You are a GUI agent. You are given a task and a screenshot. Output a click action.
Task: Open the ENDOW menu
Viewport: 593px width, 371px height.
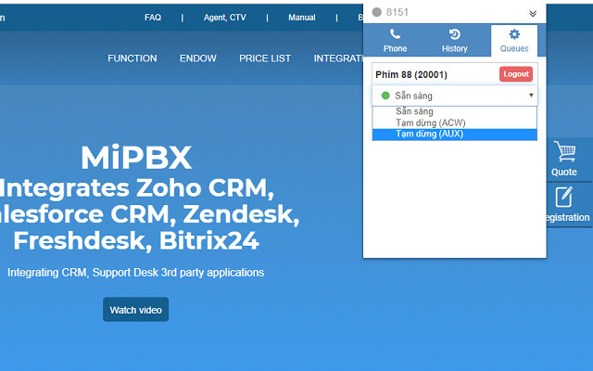click(x=197, y=58)
